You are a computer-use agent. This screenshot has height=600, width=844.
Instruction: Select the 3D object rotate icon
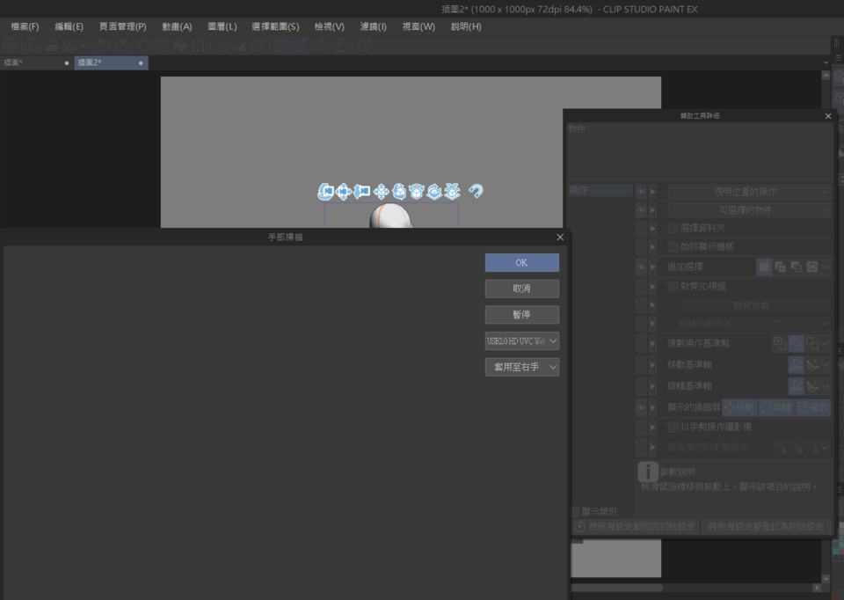pos(400,192)
